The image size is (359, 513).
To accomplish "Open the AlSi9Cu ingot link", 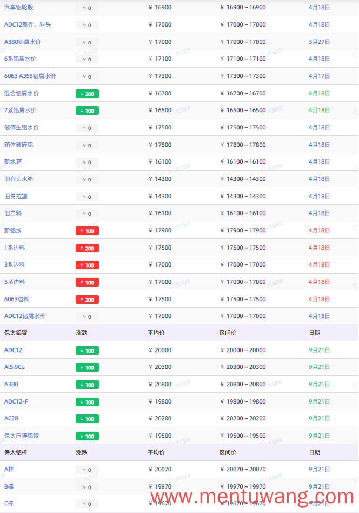I will tap(15, 367).
